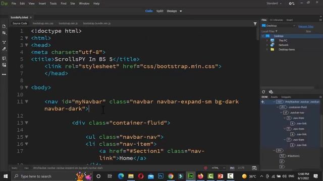Image resolution: width=323 pixels, height=181 pixels.
Task: Click the nav tag in status bar tag selector
Action: [26, 168]
